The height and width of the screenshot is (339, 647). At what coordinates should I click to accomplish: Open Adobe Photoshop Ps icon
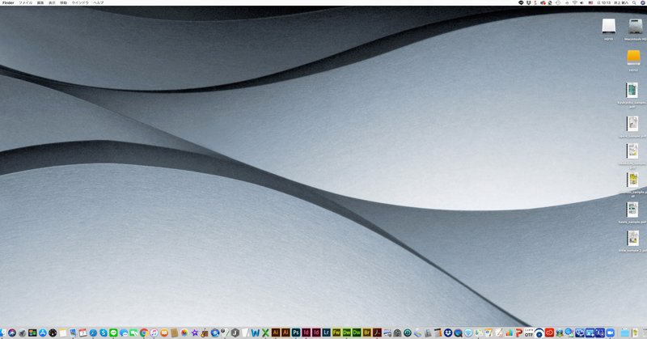pos(296,333)
